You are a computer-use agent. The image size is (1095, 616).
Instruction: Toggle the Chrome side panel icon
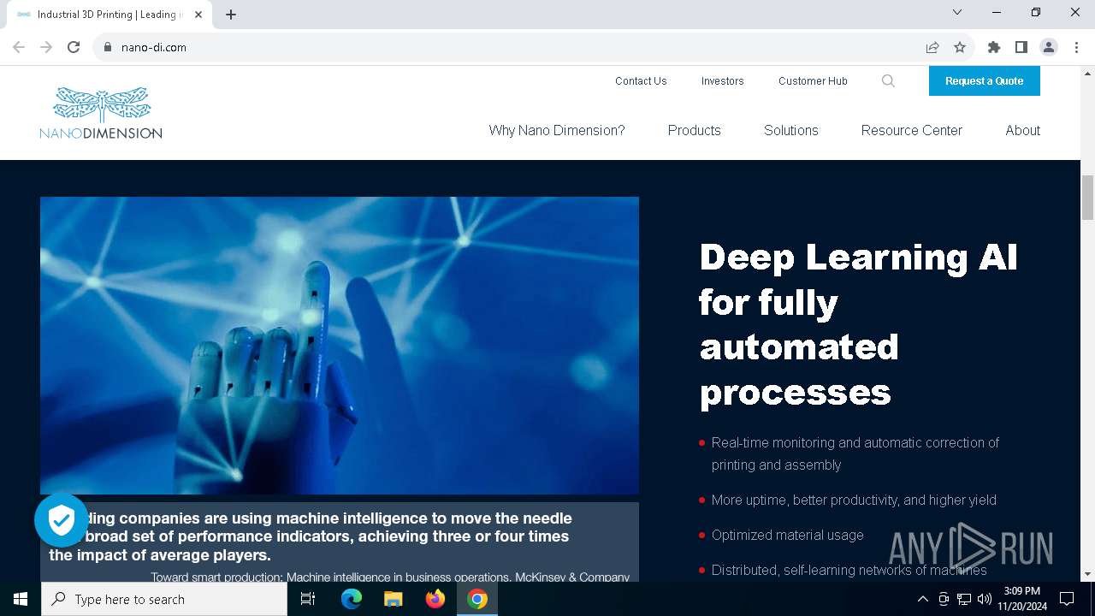pyautogui.click(x=1021, y=47)
